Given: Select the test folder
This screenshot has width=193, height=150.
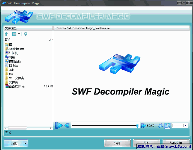Looking at the screenshot, I should coord(9,74).
